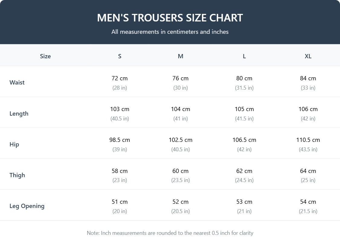
Task: Click the 84 cm waist value
Action: [x=308, y=78]
